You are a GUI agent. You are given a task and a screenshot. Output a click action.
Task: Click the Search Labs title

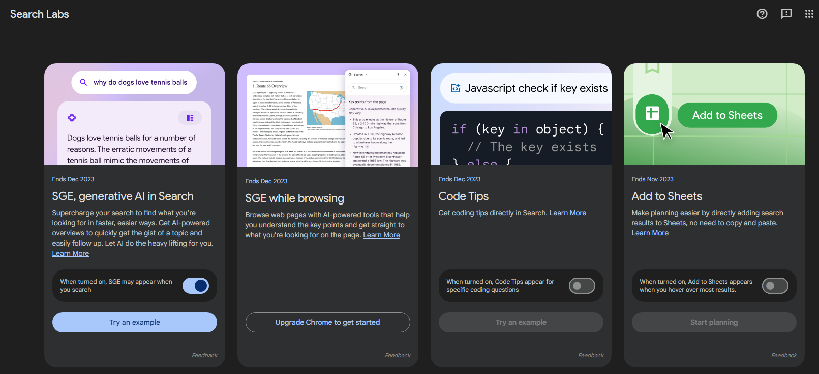coord(40,14)
